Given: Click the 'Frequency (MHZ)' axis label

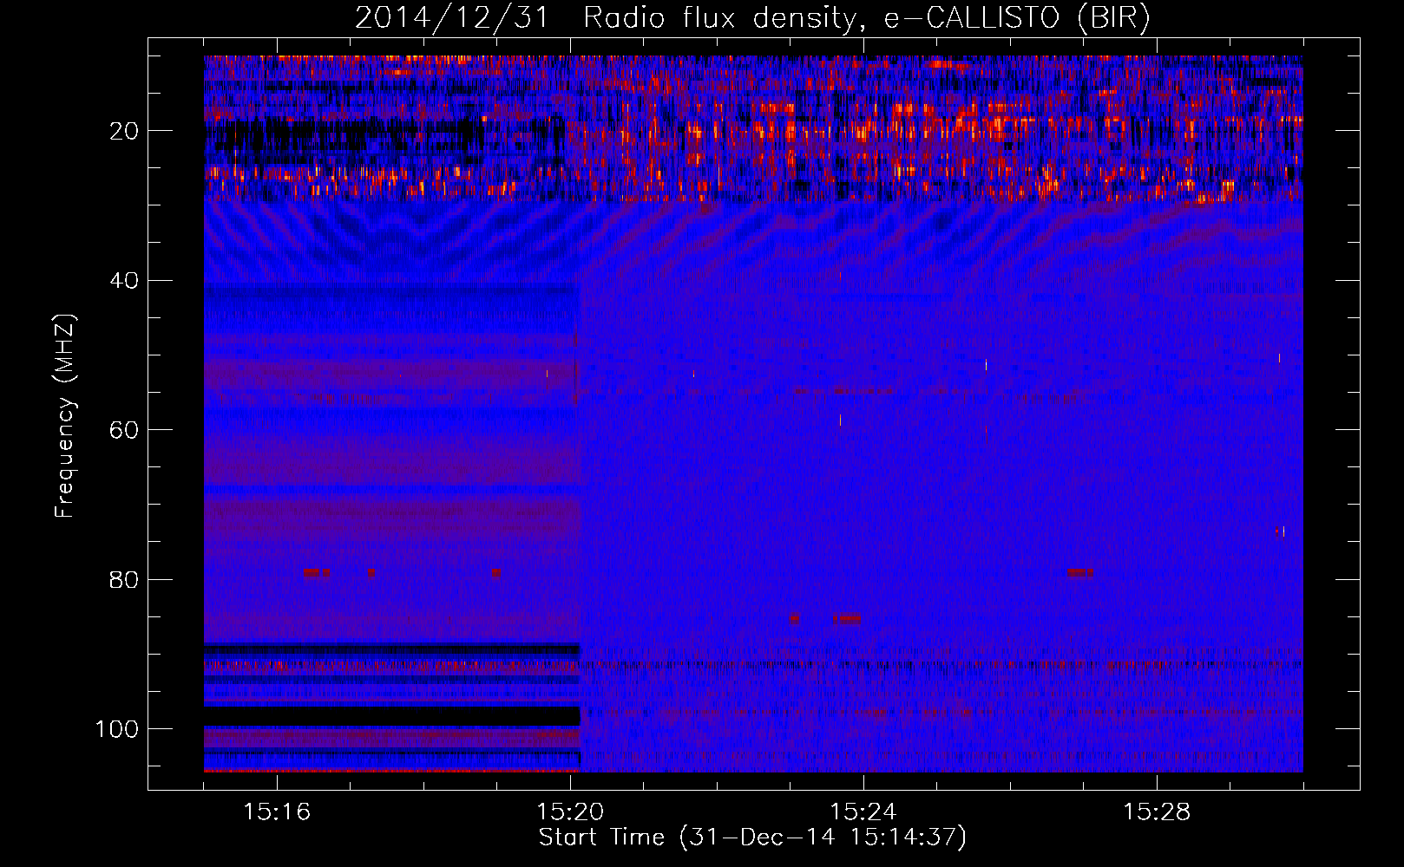Looking at the screenshot, I should tap(65, 415).
